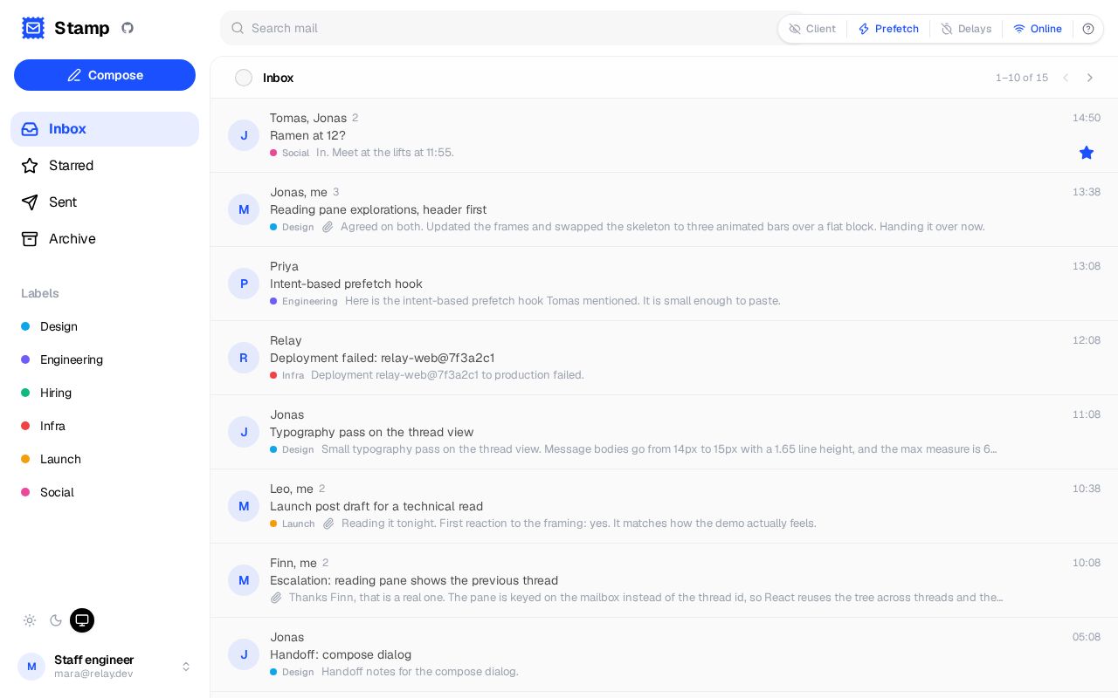Open Intent-based prefetch hook email

[664, 284]
